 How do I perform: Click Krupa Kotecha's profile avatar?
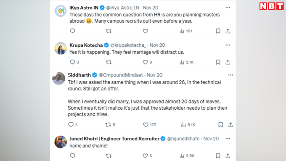point(61,48)
